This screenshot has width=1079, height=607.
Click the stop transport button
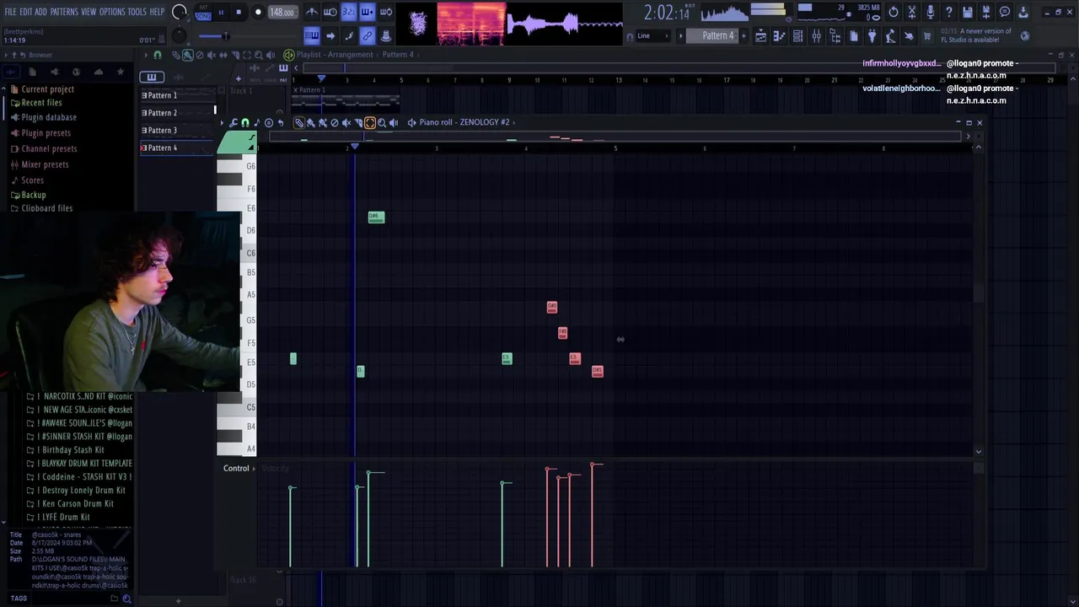pyautogui.click(x=239, y=12)
